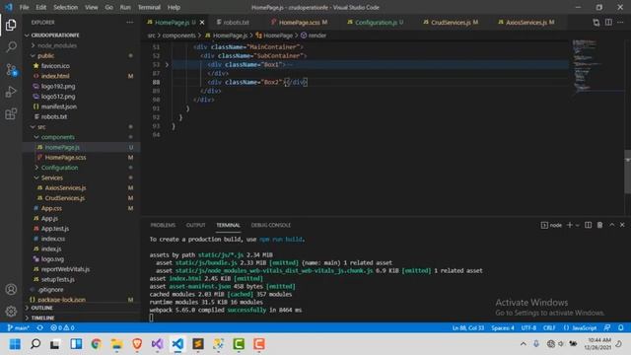Change indentation via Spaces: 4
The width and height of the screenshot is (631, 355).
(x=502, y=328)
